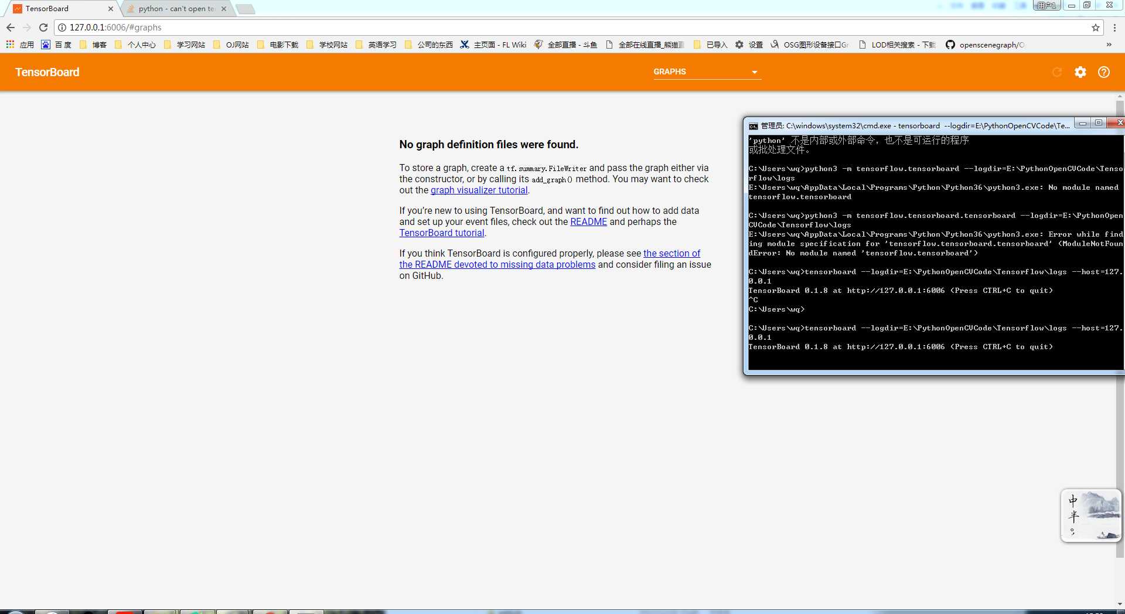Screen dimensions: 1125x614
Task: Click the last TensorBoard 0.1.8 line in cmd
Action: click(x=901, y=347)
